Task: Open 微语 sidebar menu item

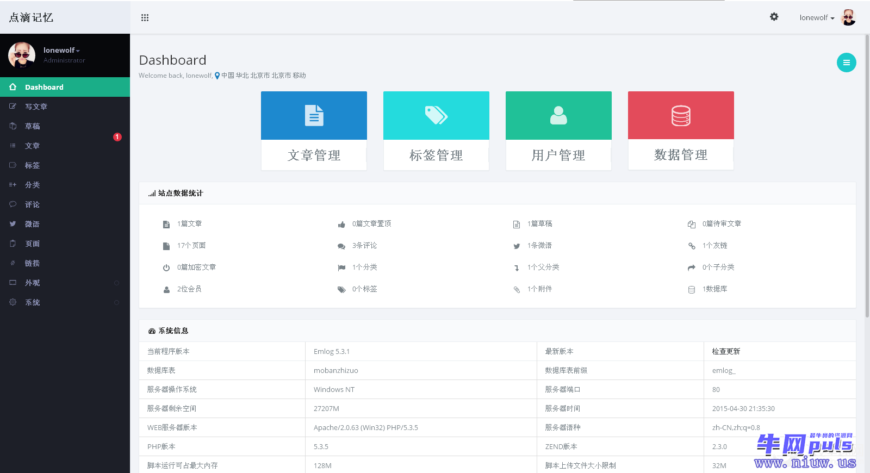Action: (x=65, y=224)
